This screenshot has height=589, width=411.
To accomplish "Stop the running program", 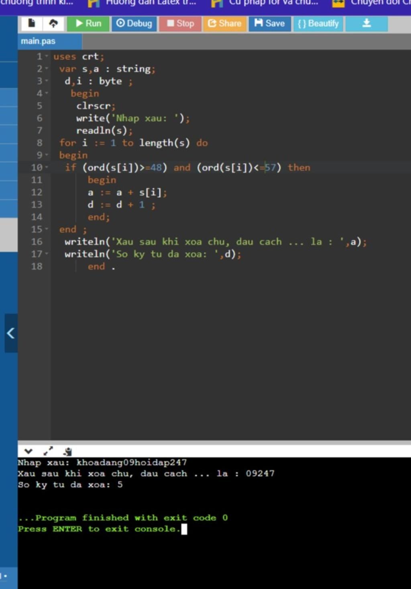I will 180,24.
